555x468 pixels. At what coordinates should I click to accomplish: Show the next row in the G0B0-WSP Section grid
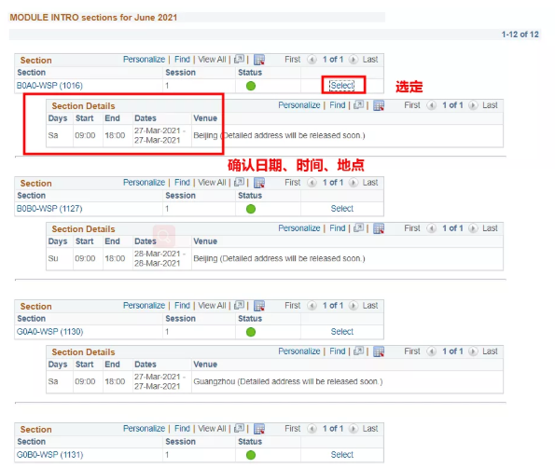[353, 429]
